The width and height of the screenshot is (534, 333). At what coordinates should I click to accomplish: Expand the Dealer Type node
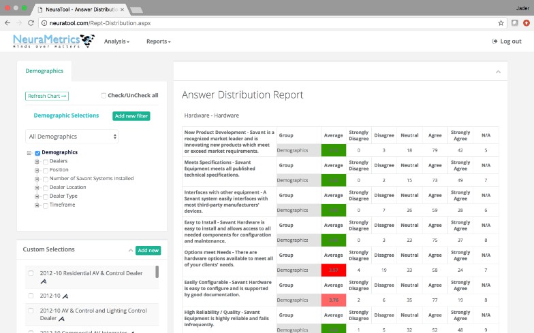[x=37, y=196]
